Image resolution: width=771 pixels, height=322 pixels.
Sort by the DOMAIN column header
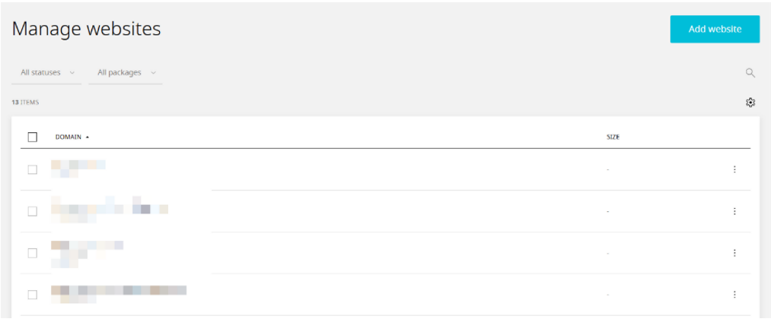click(x=68, y=137)
